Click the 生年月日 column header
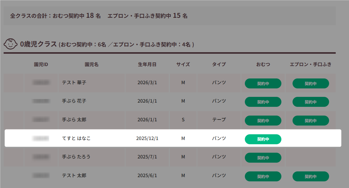This screenshot has width=349, height=188. click(147, 65)
